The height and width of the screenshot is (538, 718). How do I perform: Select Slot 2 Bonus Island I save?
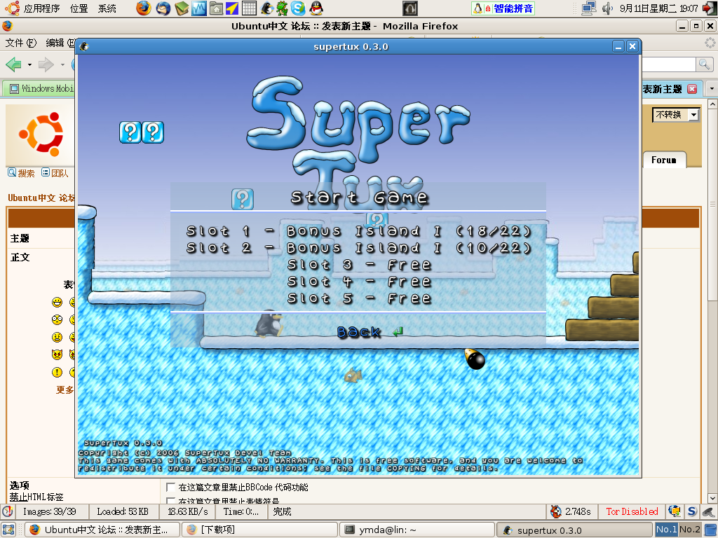[x=358, y=248]
